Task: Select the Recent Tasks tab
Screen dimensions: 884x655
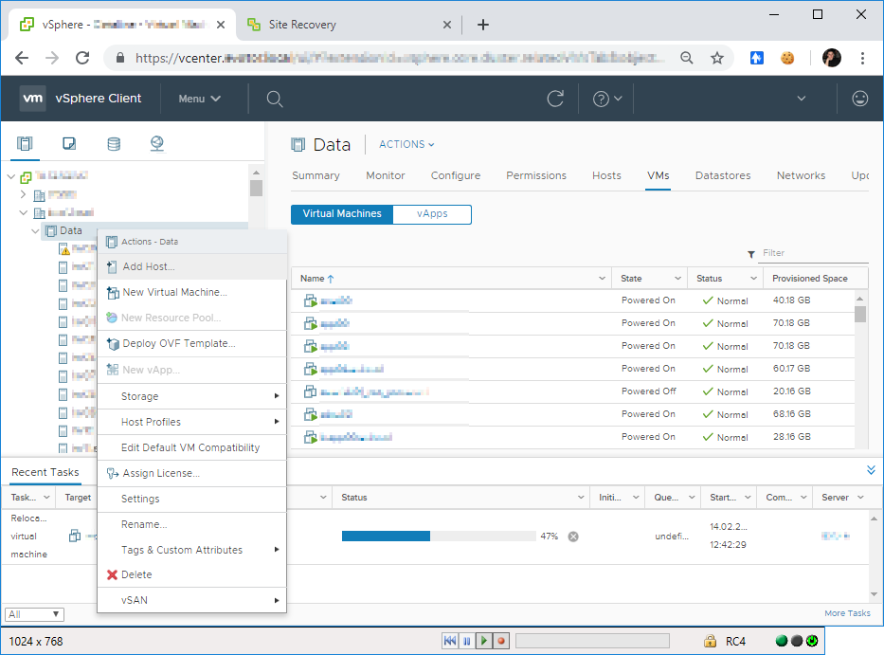Action: (x=45, y=472)
